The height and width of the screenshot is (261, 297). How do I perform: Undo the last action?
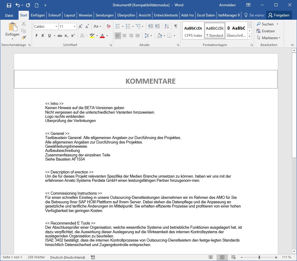pyautogui.click(x=18, y=5)
